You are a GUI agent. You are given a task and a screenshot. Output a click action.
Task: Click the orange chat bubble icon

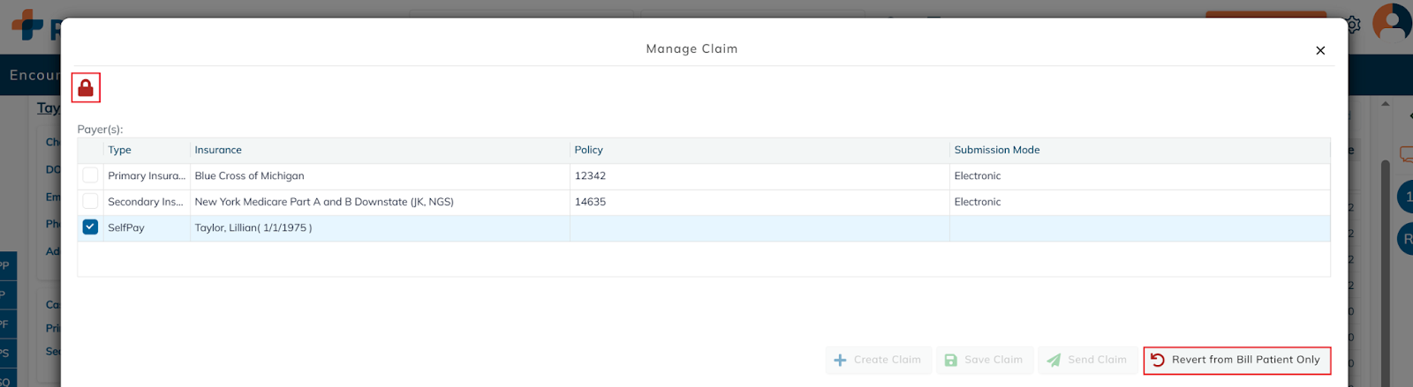pyautogui.click(x=1406, y=153)
